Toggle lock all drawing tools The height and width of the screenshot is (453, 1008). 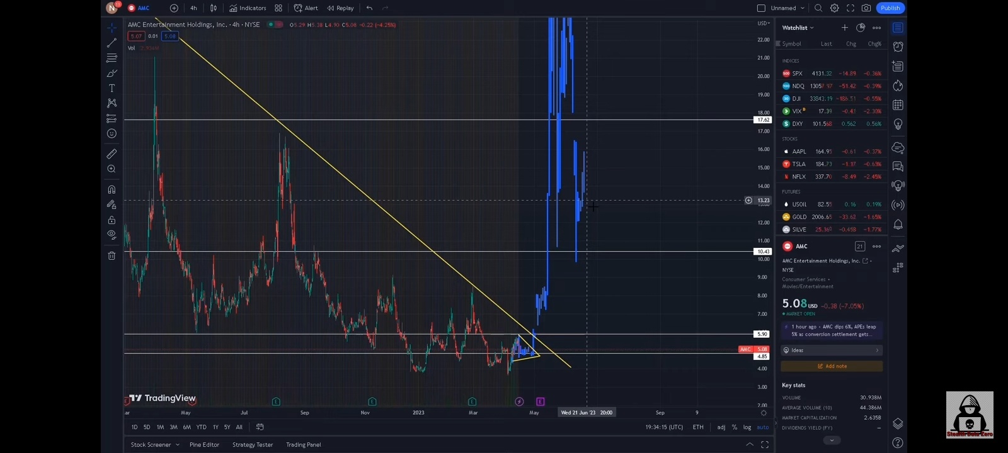112,220
